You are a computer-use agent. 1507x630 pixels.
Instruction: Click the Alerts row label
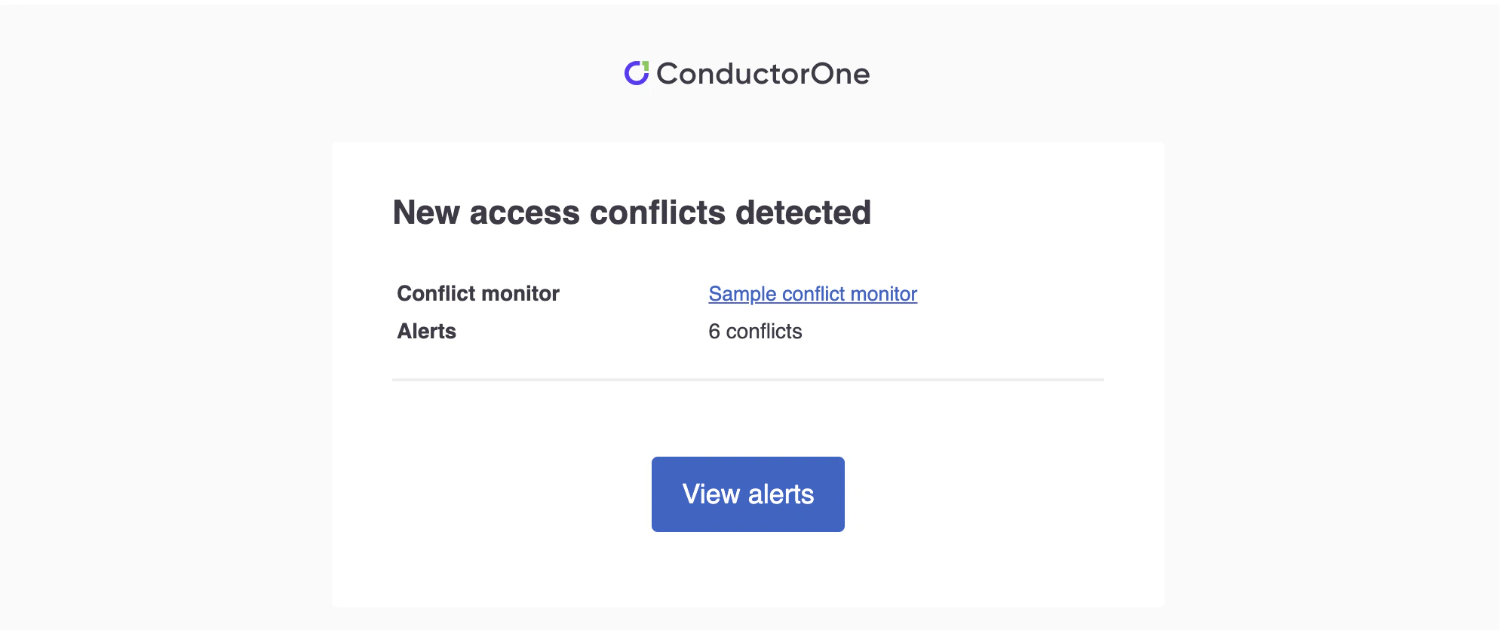[426, 331]
